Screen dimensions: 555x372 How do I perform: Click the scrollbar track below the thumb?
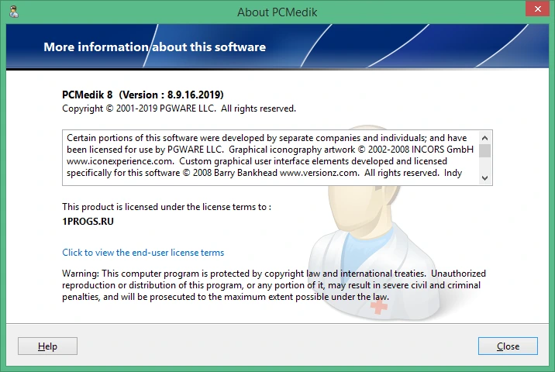(x=485, y=164)
